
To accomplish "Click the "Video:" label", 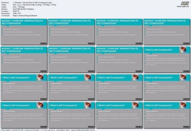I will click(4, 5).
